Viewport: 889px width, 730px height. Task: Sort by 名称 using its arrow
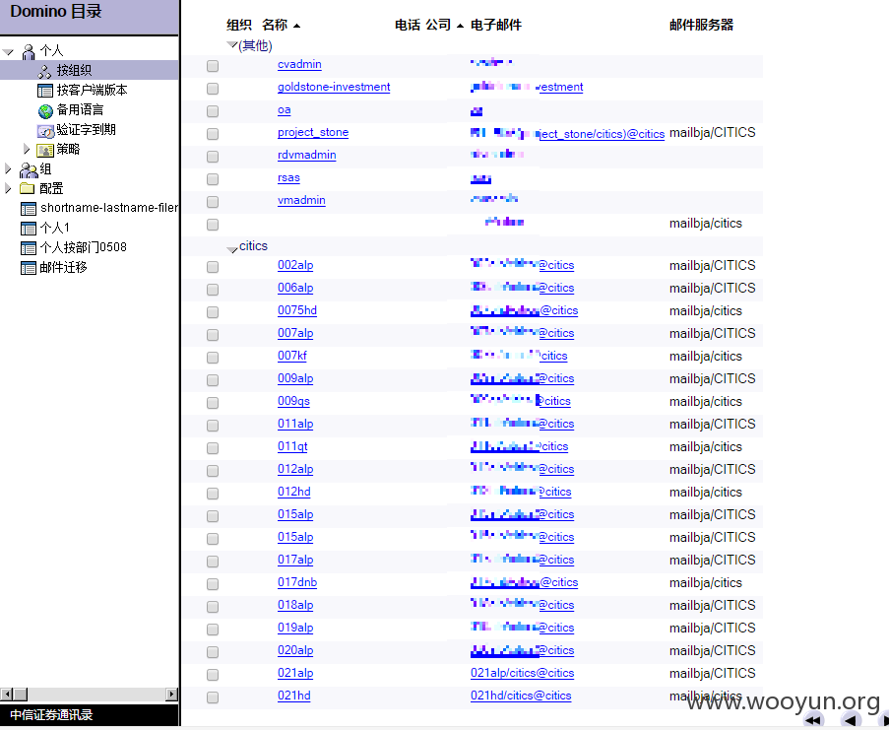[x=296, y=26]
